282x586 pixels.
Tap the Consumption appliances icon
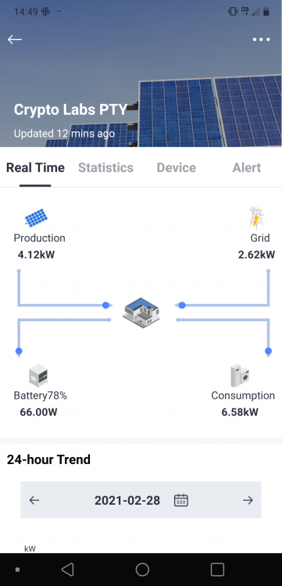coord(239,375)
